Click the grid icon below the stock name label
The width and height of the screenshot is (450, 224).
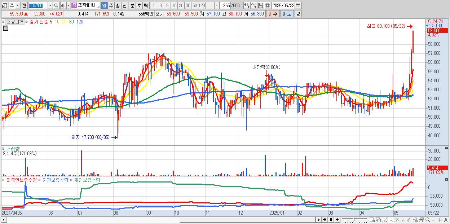tap(5, 28)
